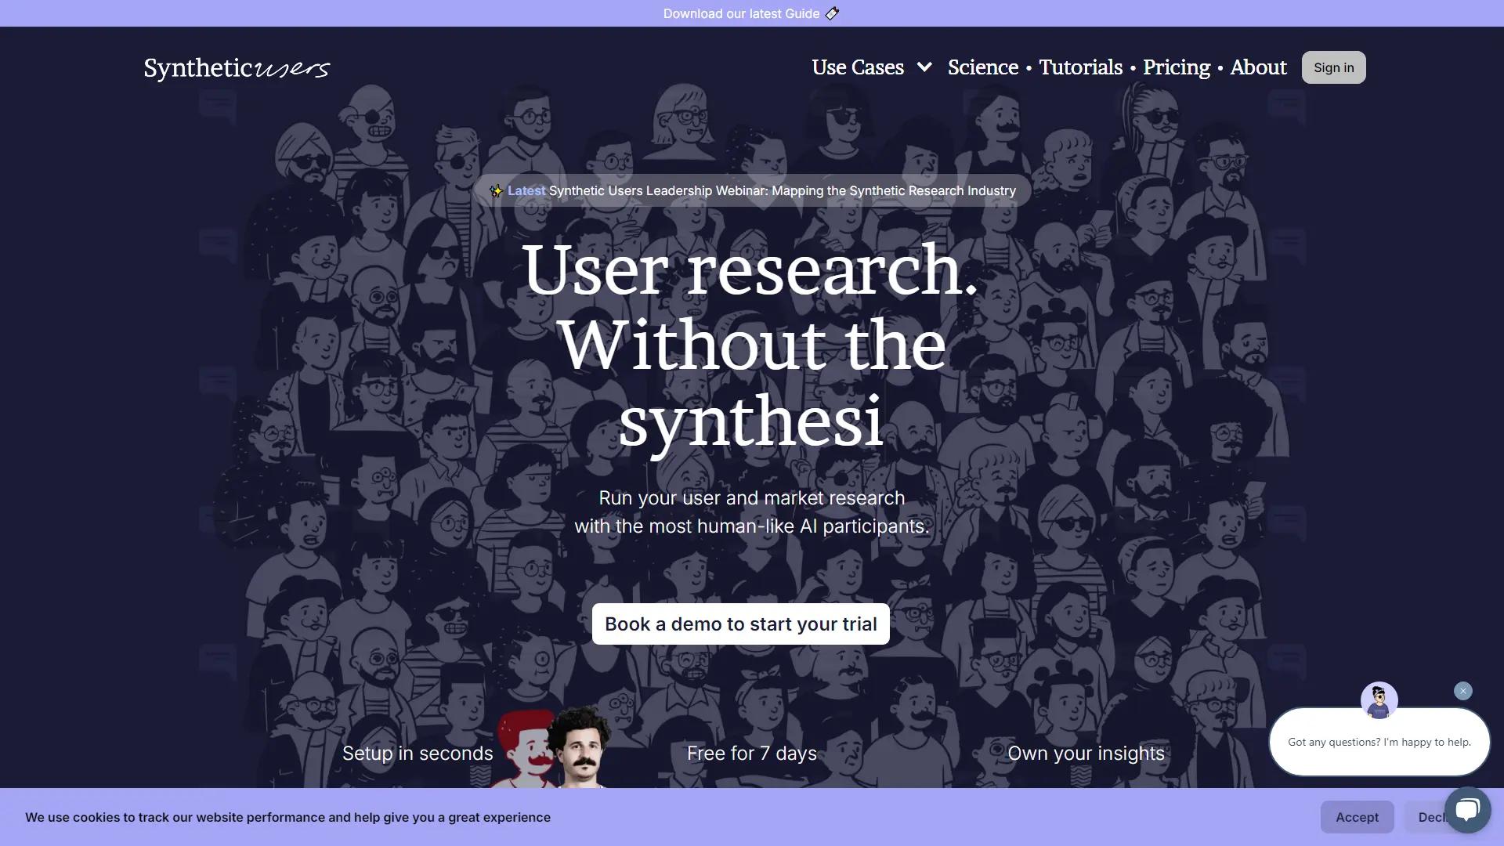The width and height of the screenshot is (1504, 846).
Task: Open the About page
Action: 1257,67
